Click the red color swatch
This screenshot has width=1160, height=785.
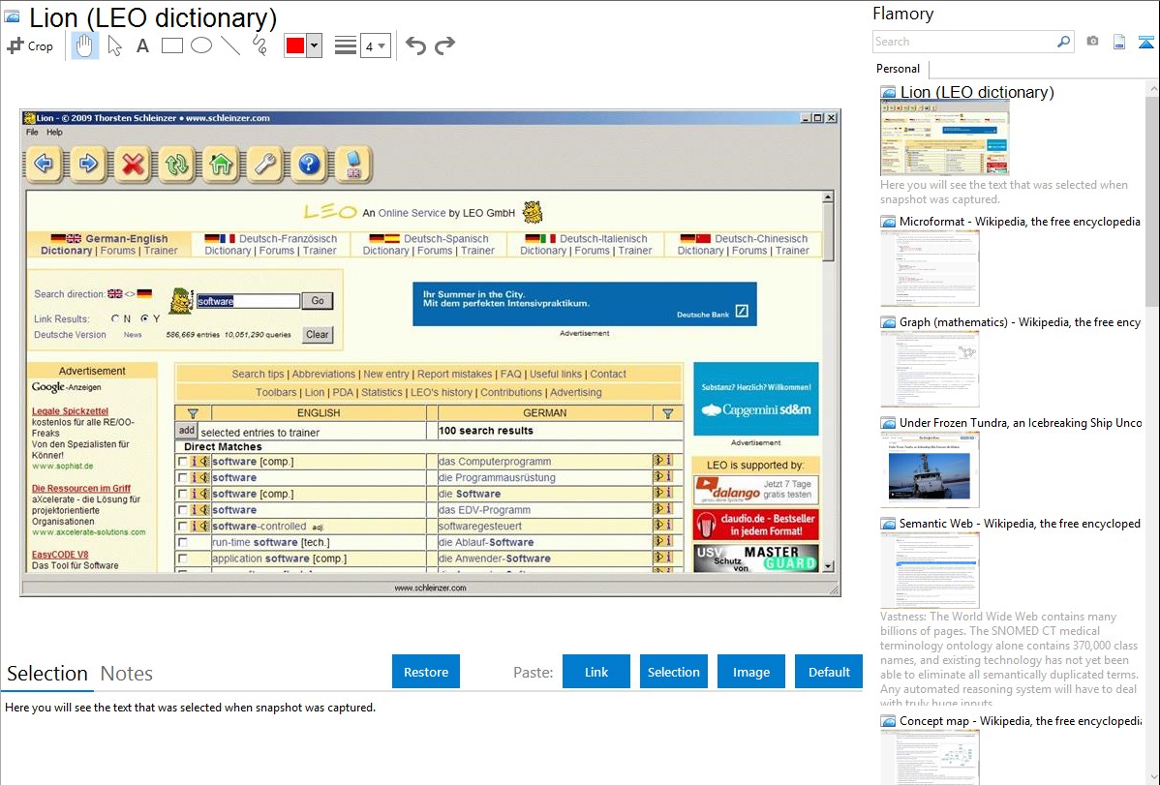click(295, 45)
